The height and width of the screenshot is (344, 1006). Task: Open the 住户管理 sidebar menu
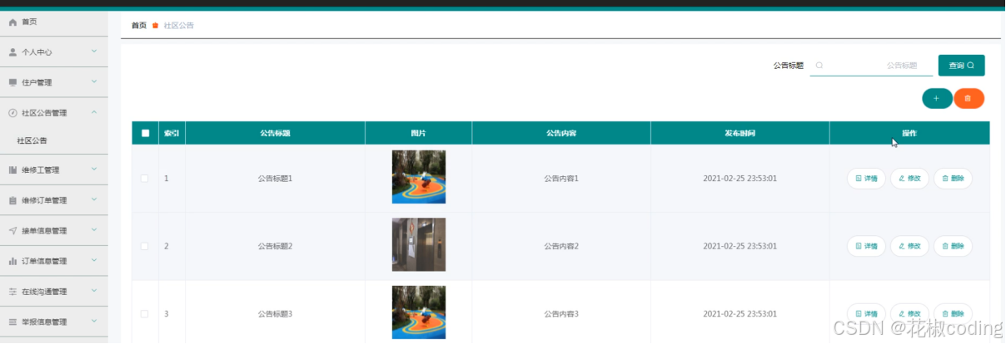click(x=54, y=82)
